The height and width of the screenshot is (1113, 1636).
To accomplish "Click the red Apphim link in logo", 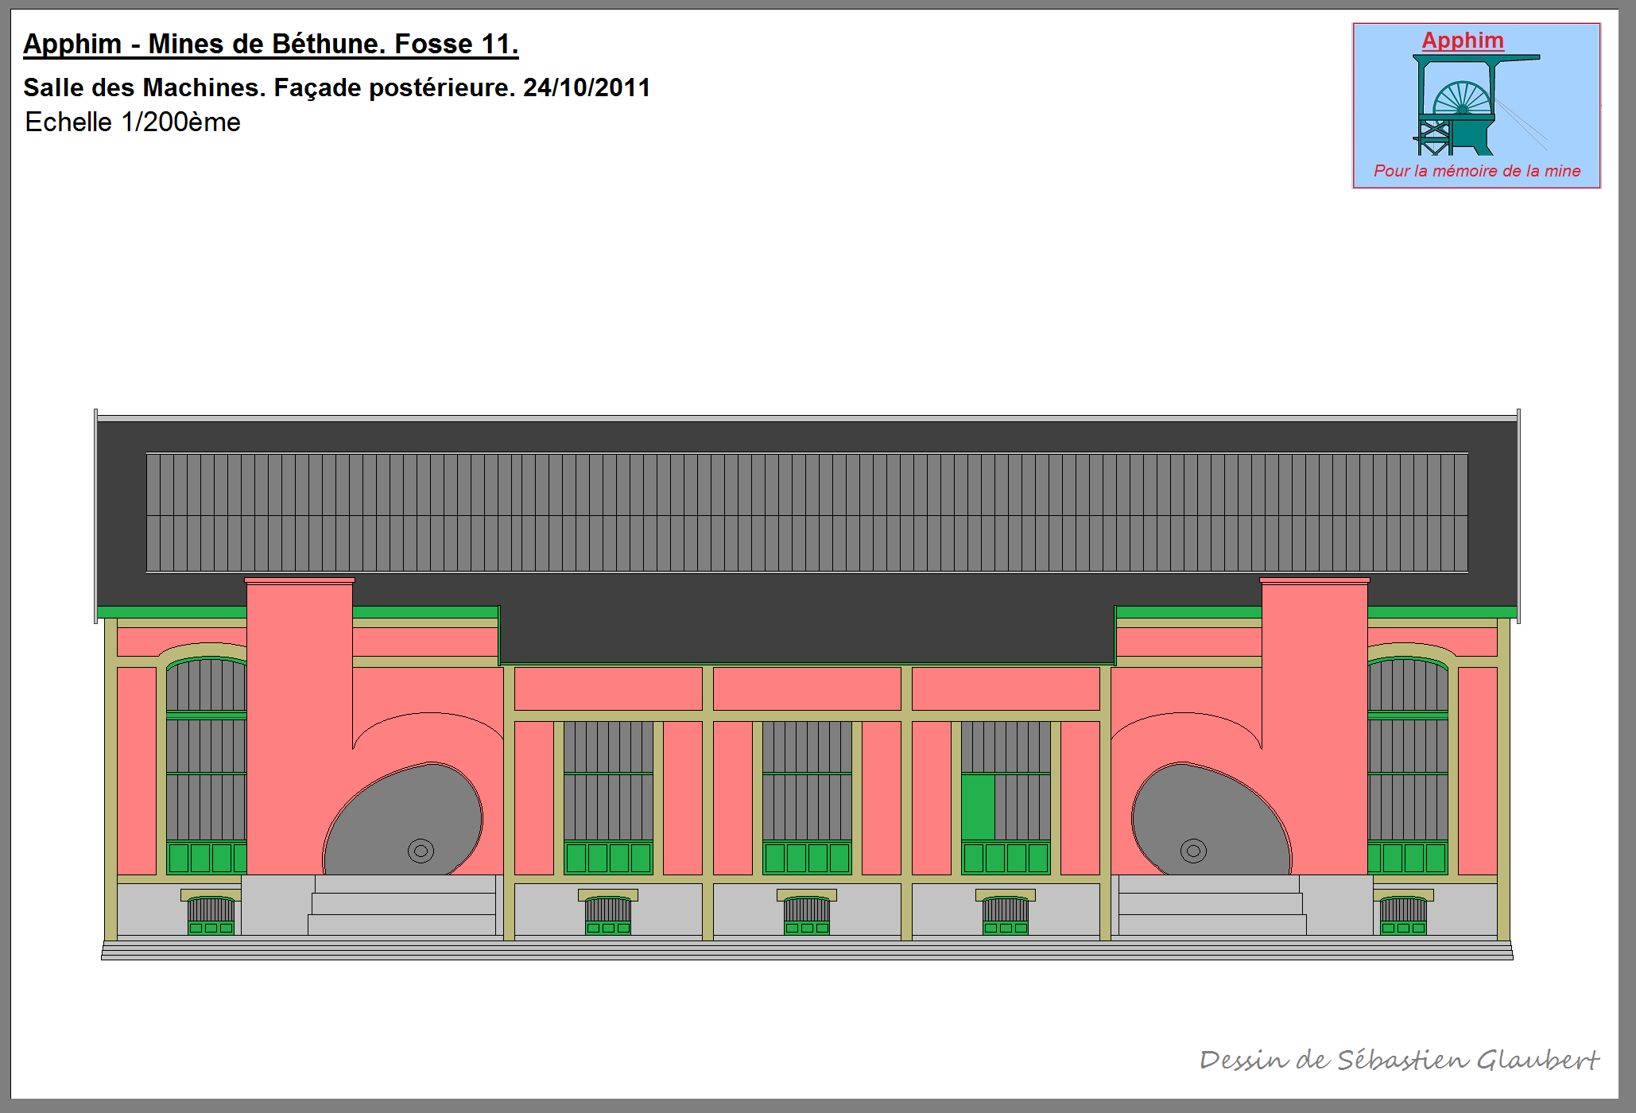I will [1462, 40].
